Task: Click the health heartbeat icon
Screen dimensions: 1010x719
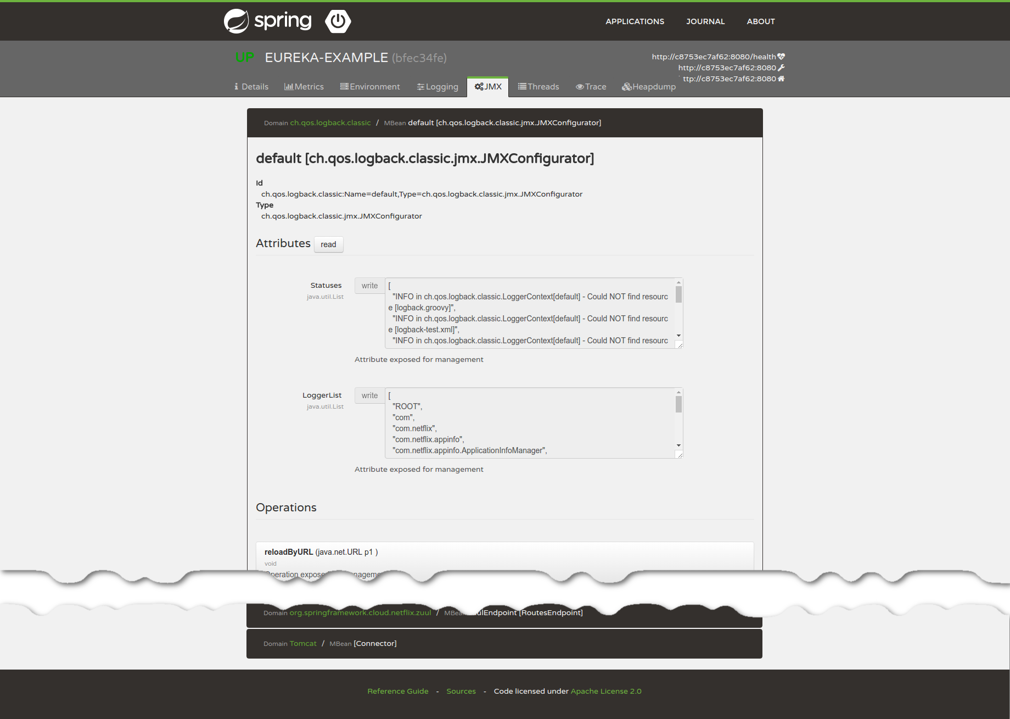Action: (781, 57)
